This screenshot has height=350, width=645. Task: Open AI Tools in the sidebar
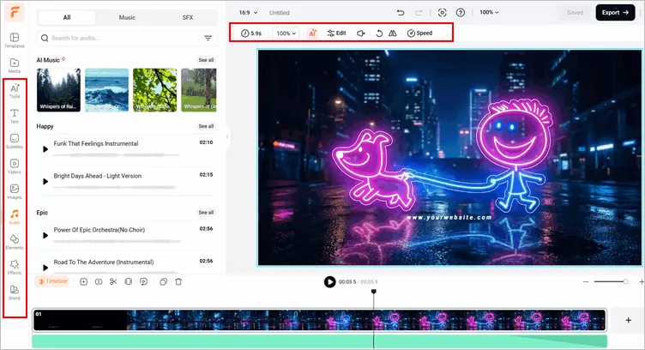click(x=15, y=91)
